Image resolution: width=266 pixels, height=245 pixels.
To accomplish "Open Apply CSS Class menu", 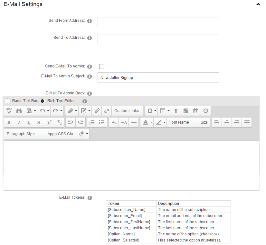I will tap(61, 134).
